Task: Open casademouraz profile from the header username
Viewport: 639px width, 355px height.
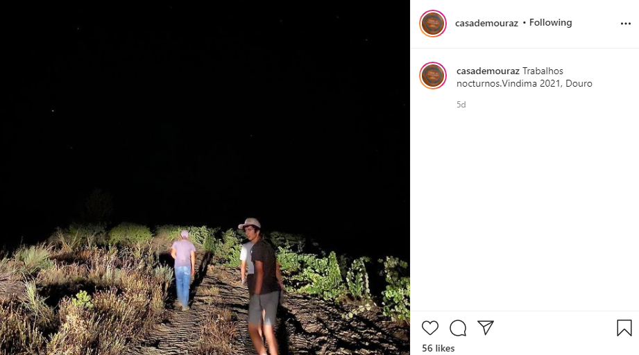Action: [486, 23]
